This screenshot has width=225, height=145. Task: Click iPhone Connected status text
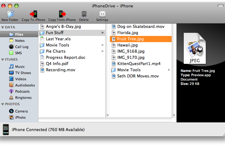coord(48,130)
